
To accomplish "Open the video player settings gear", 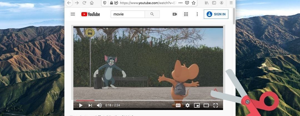I will pyautogui.click(x=187, y=105).
